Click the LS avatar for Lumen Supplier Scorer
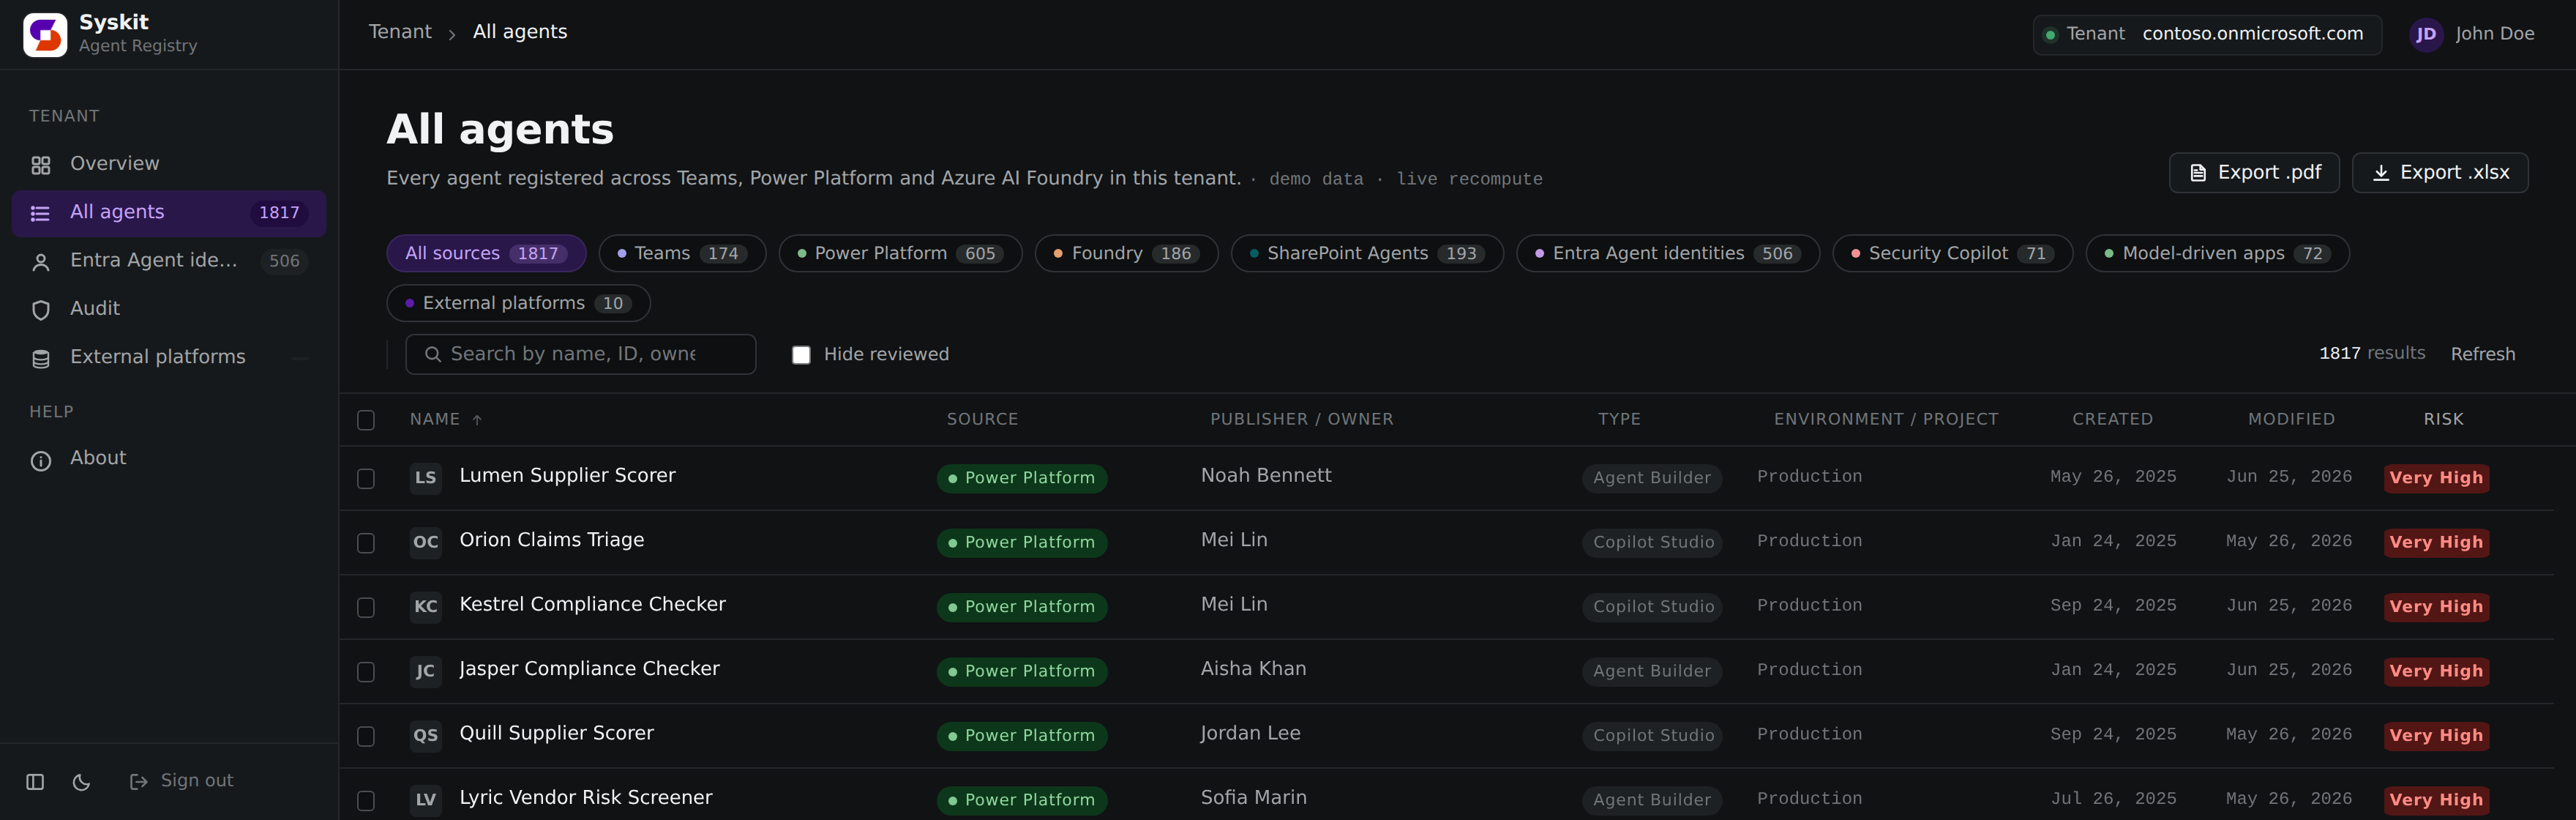This screenshot has width=2576, height=820. pyautogui.click(x=426, y=477)
